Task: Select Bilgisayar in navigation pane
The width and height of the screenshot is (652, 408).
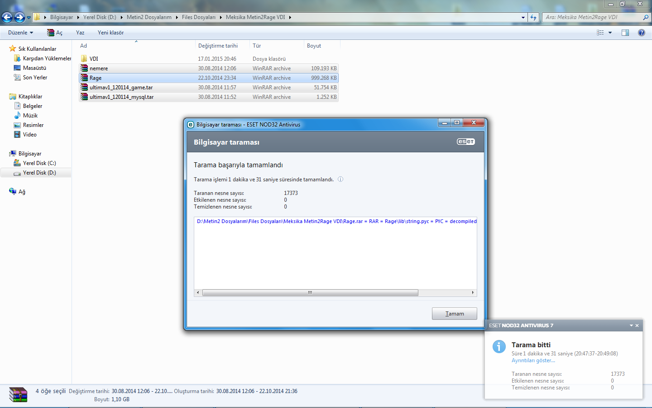Action: (x=30, y=154)
